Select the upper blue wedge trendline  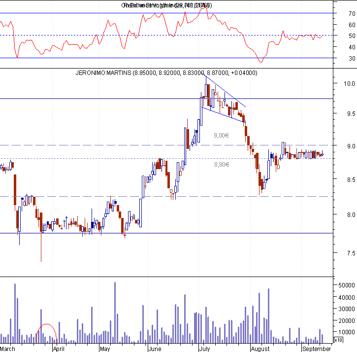tap(224, 91)
